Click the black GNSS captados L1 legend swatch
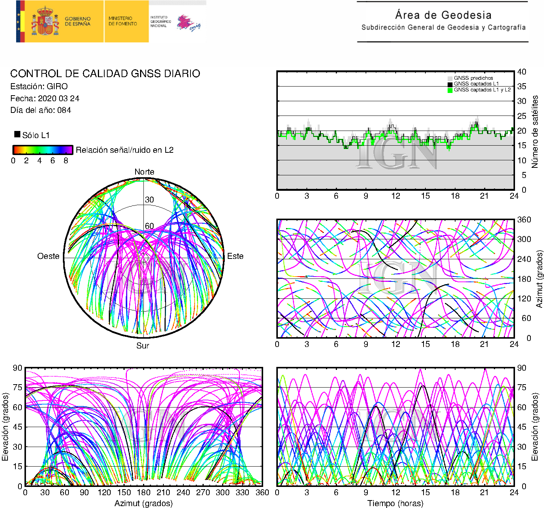The image size is (544, 508). coord(450,84)
